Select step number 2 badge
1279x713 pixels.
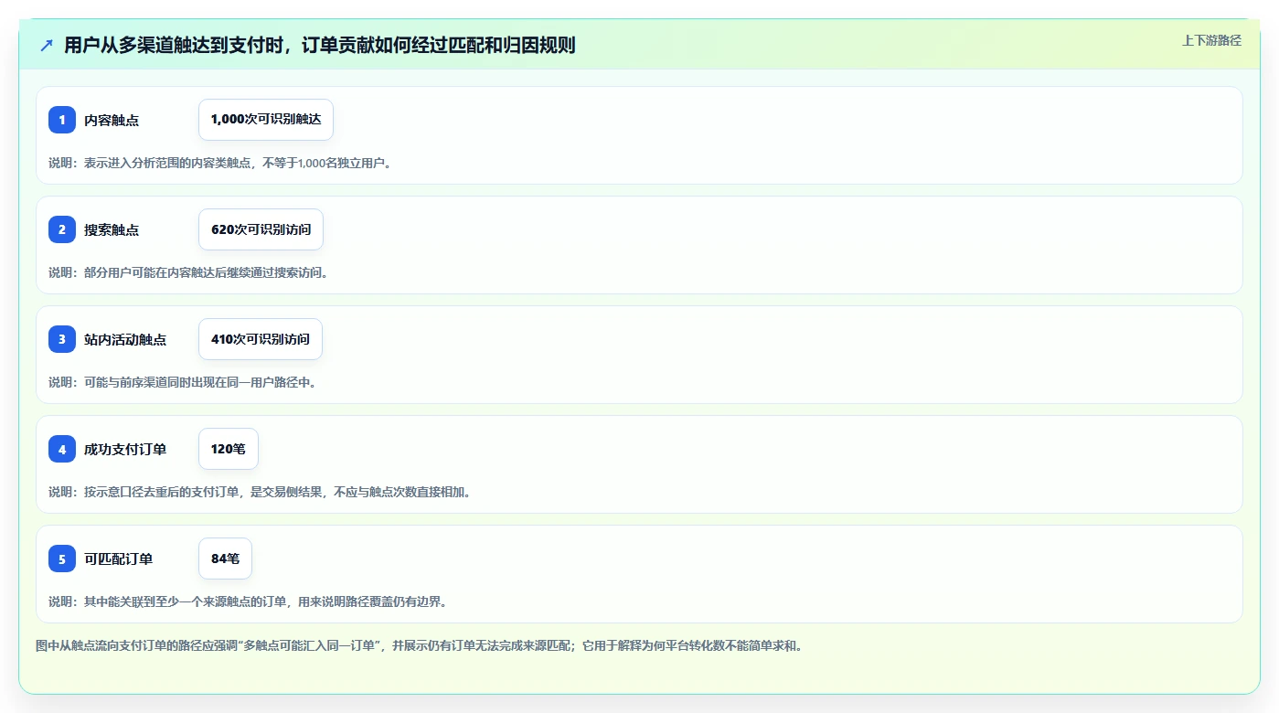[62, 229]
